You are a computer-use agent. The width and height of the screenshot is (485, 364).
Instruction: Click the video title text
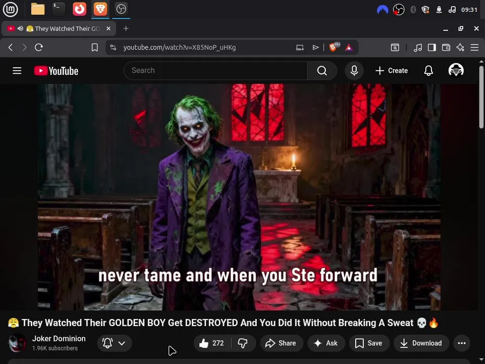pos(223,323)
